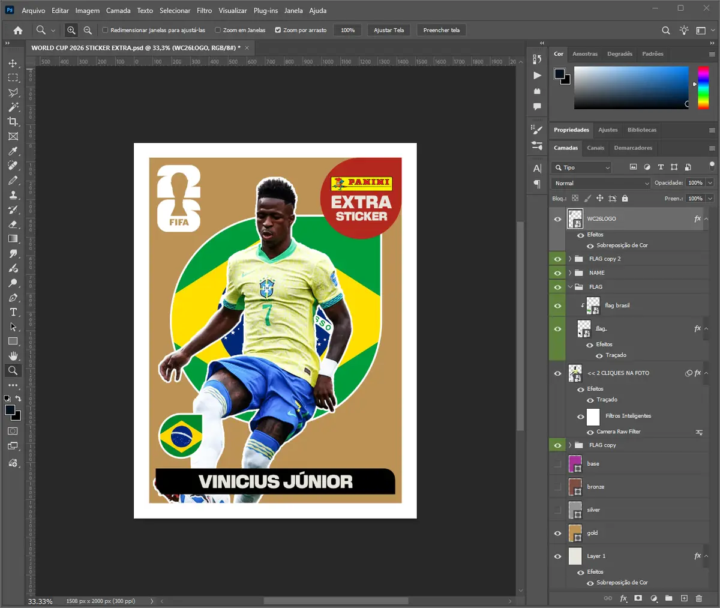The height and width of the screenshot is (608, 720).
Task: Select the Spot Healing Brush tool
Action: (x=13, y=166)
